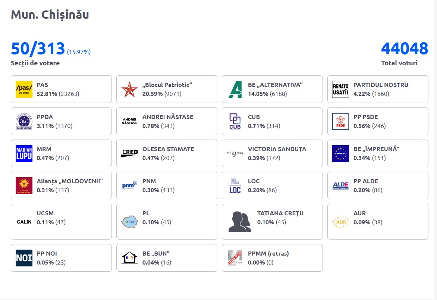This screenshot has width=437, height=300.
Task: Click the PPDA round emblem logo
Action: point(24,121)
